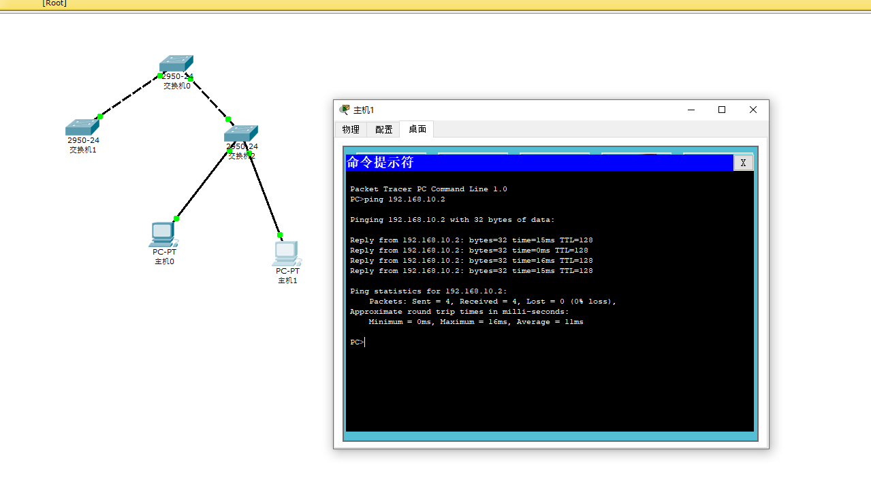The height and width of the screenshot is (484, 871).
Task: Click the 主机1 window title icon
Action: 345,110
